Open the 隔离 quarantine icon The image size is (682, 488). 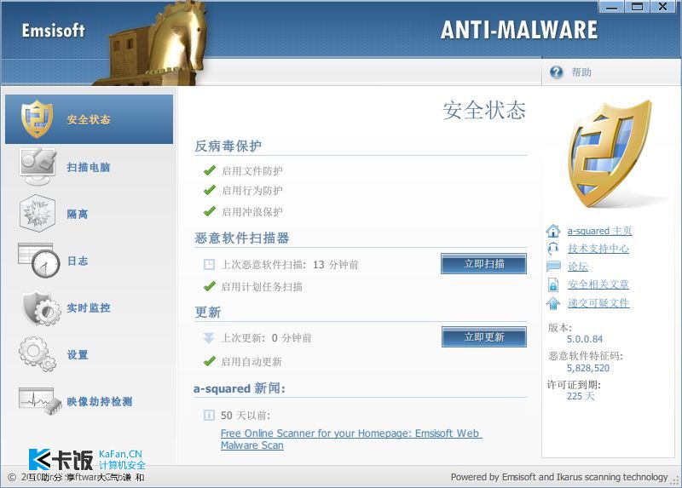(x=38, y=213)
